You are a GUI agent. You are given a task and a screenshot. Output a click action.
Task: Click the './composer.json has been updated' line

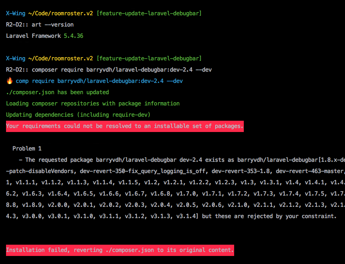(57, 92)
